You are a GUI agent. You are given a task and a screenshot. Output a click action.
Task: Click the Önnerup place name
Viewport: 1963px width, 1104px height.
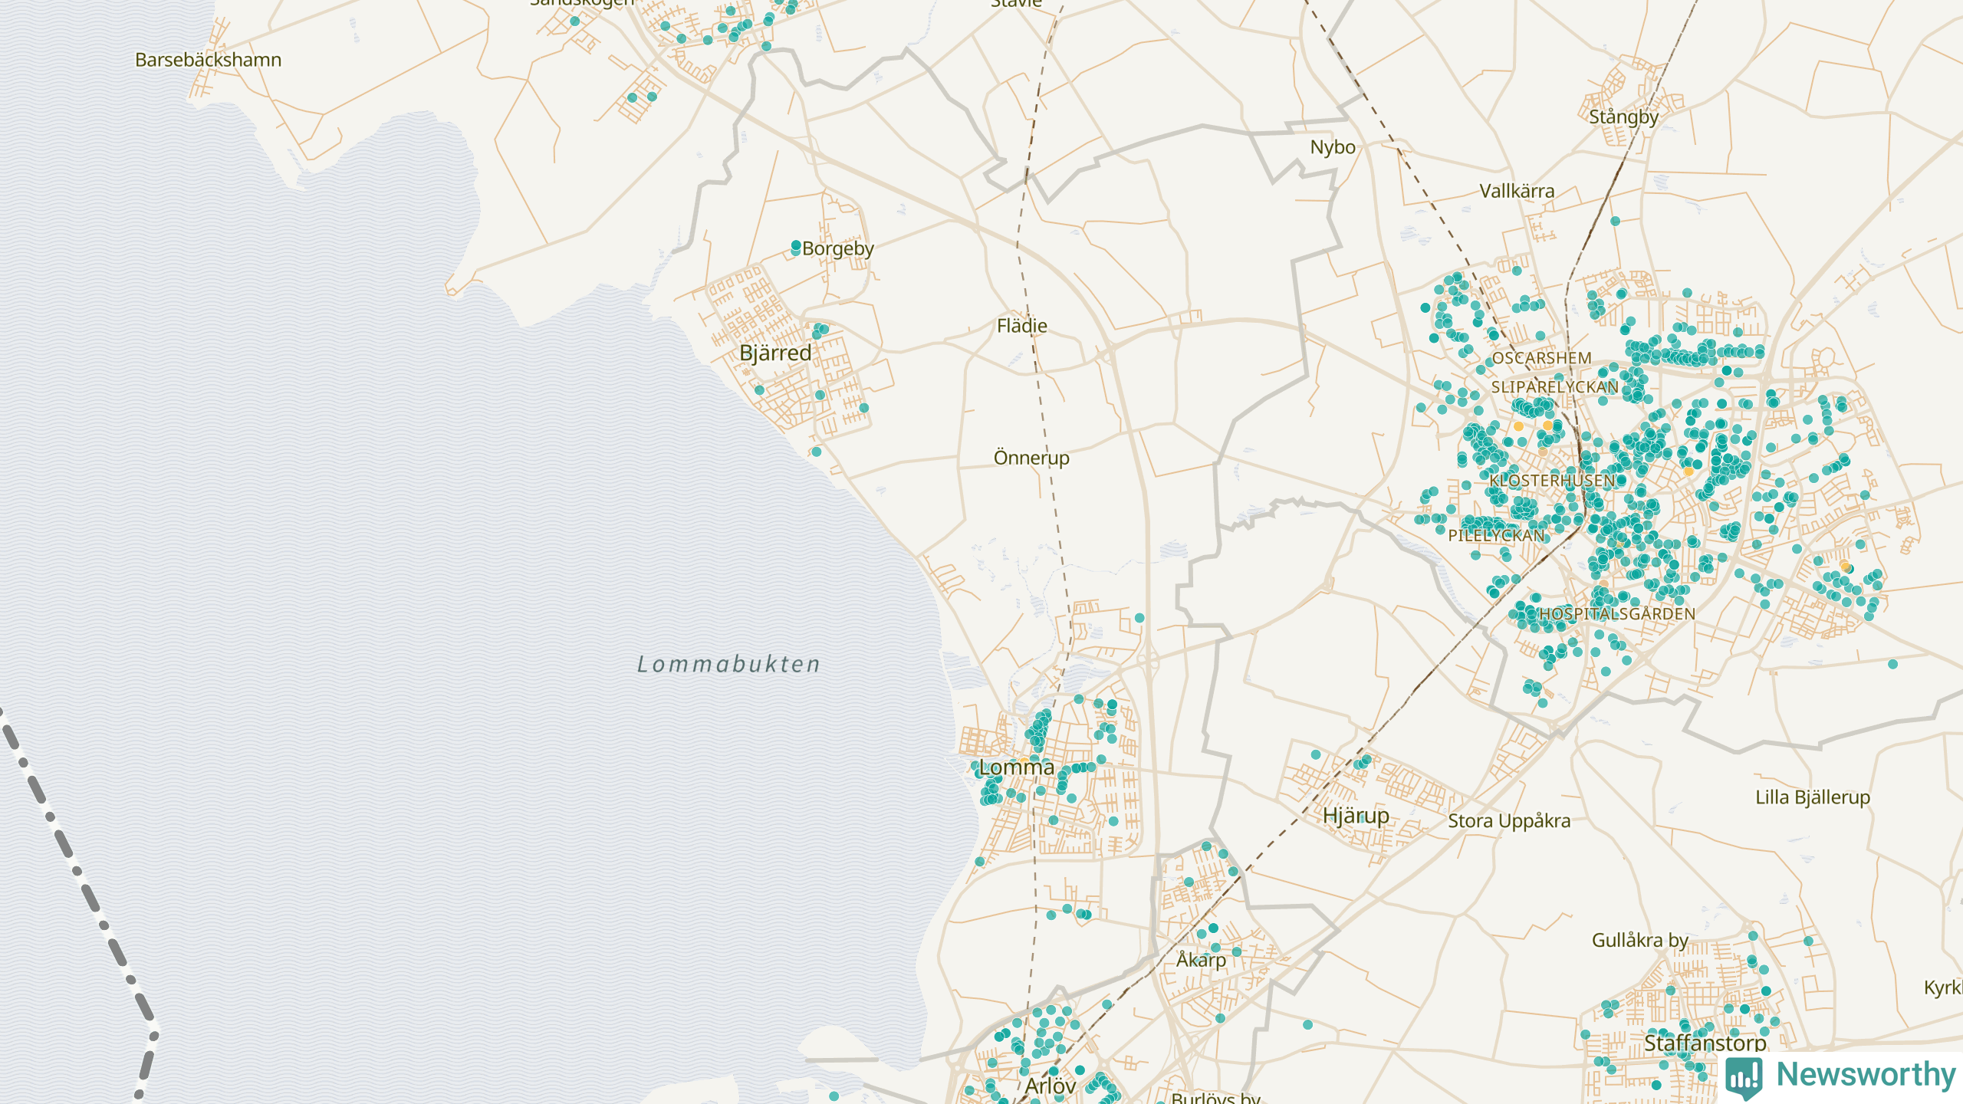tap(1031, 458)
